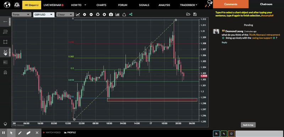Click the 1.3026 current price label

click(204, 76)
